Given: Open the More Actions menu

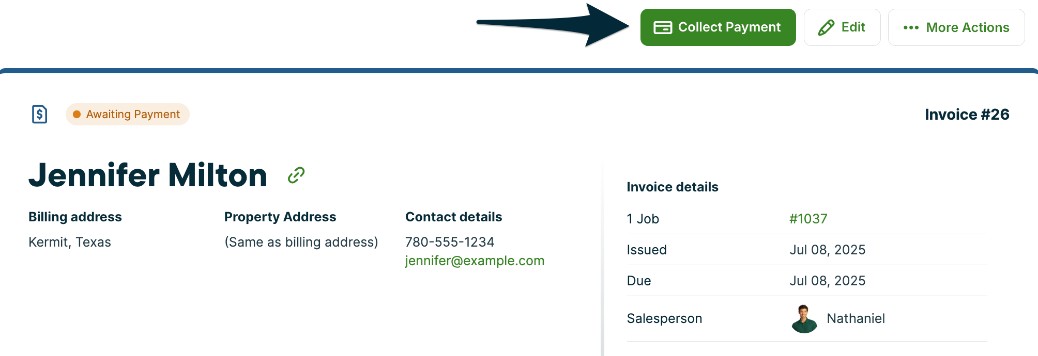Looking at the screenshot, I should [x=956, y=27].
